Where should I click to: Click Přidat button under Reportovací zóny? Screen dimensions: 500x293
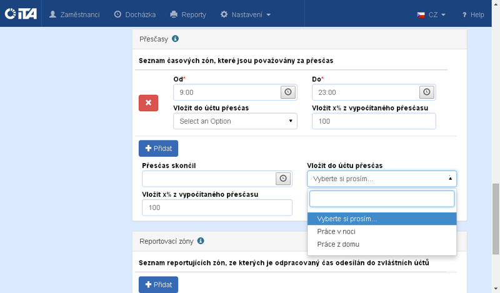(x=158, y=284)
